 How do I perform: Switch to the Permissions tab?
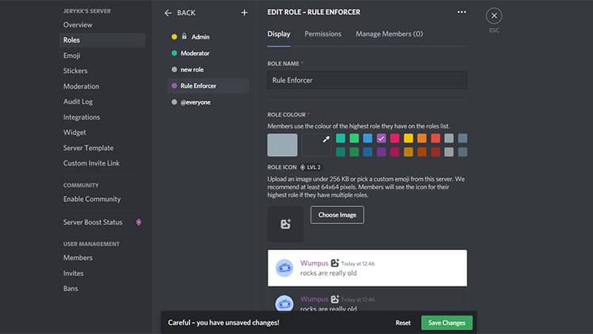coord(323,34)
